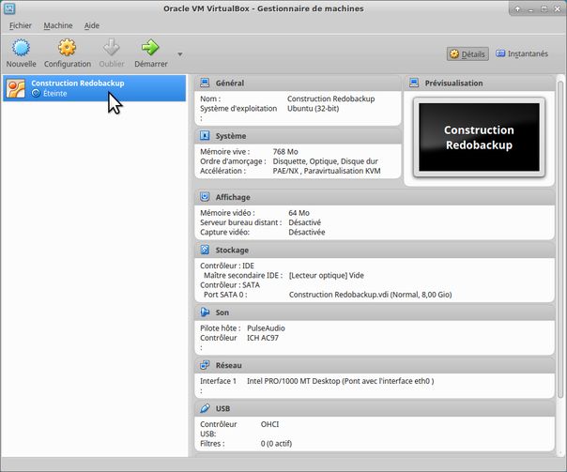Click the Système section chip icon
The image size is (567, 472).
(x=205, y=135)
